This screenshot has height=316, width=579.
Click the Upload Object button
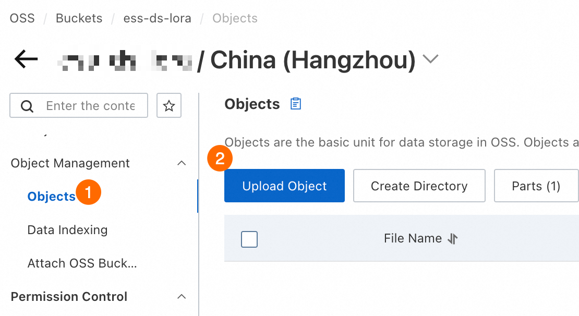[x=284, y=186]
